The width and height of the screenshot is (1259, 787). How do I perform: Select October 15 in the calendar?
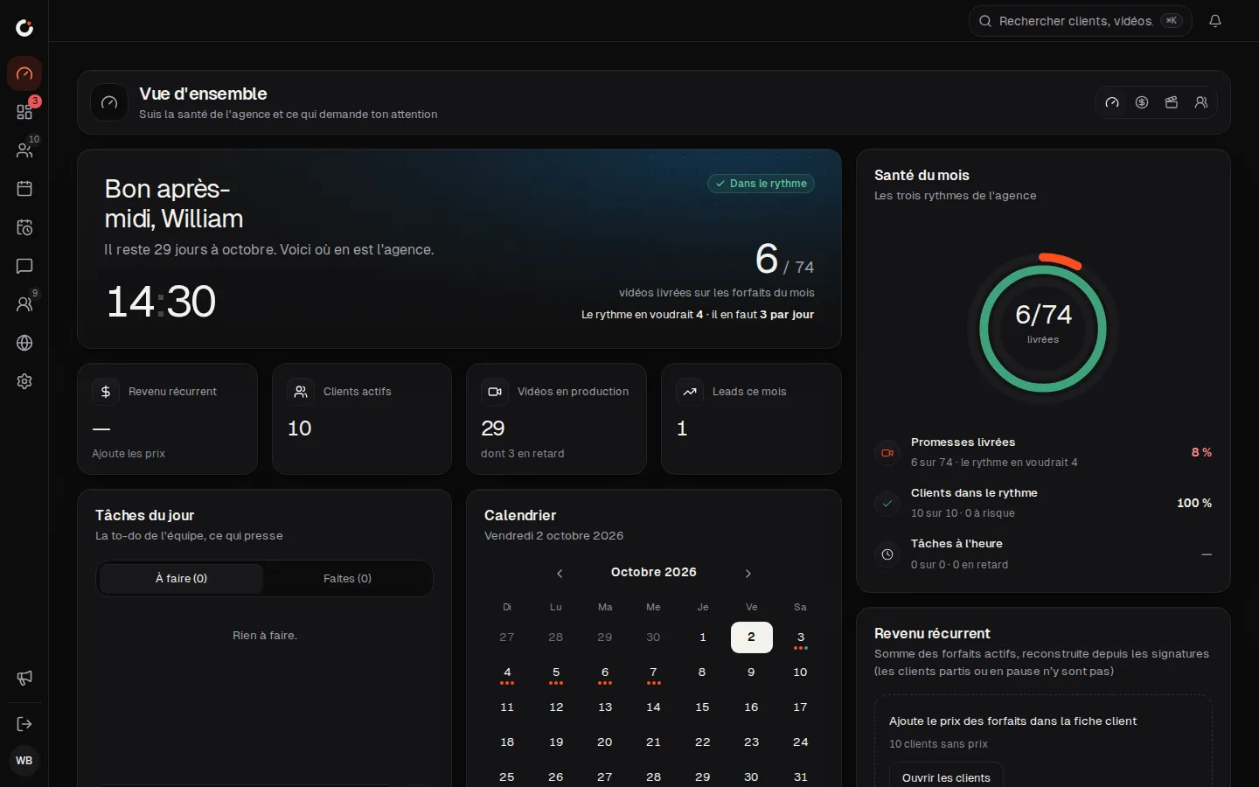pos(702,707)
